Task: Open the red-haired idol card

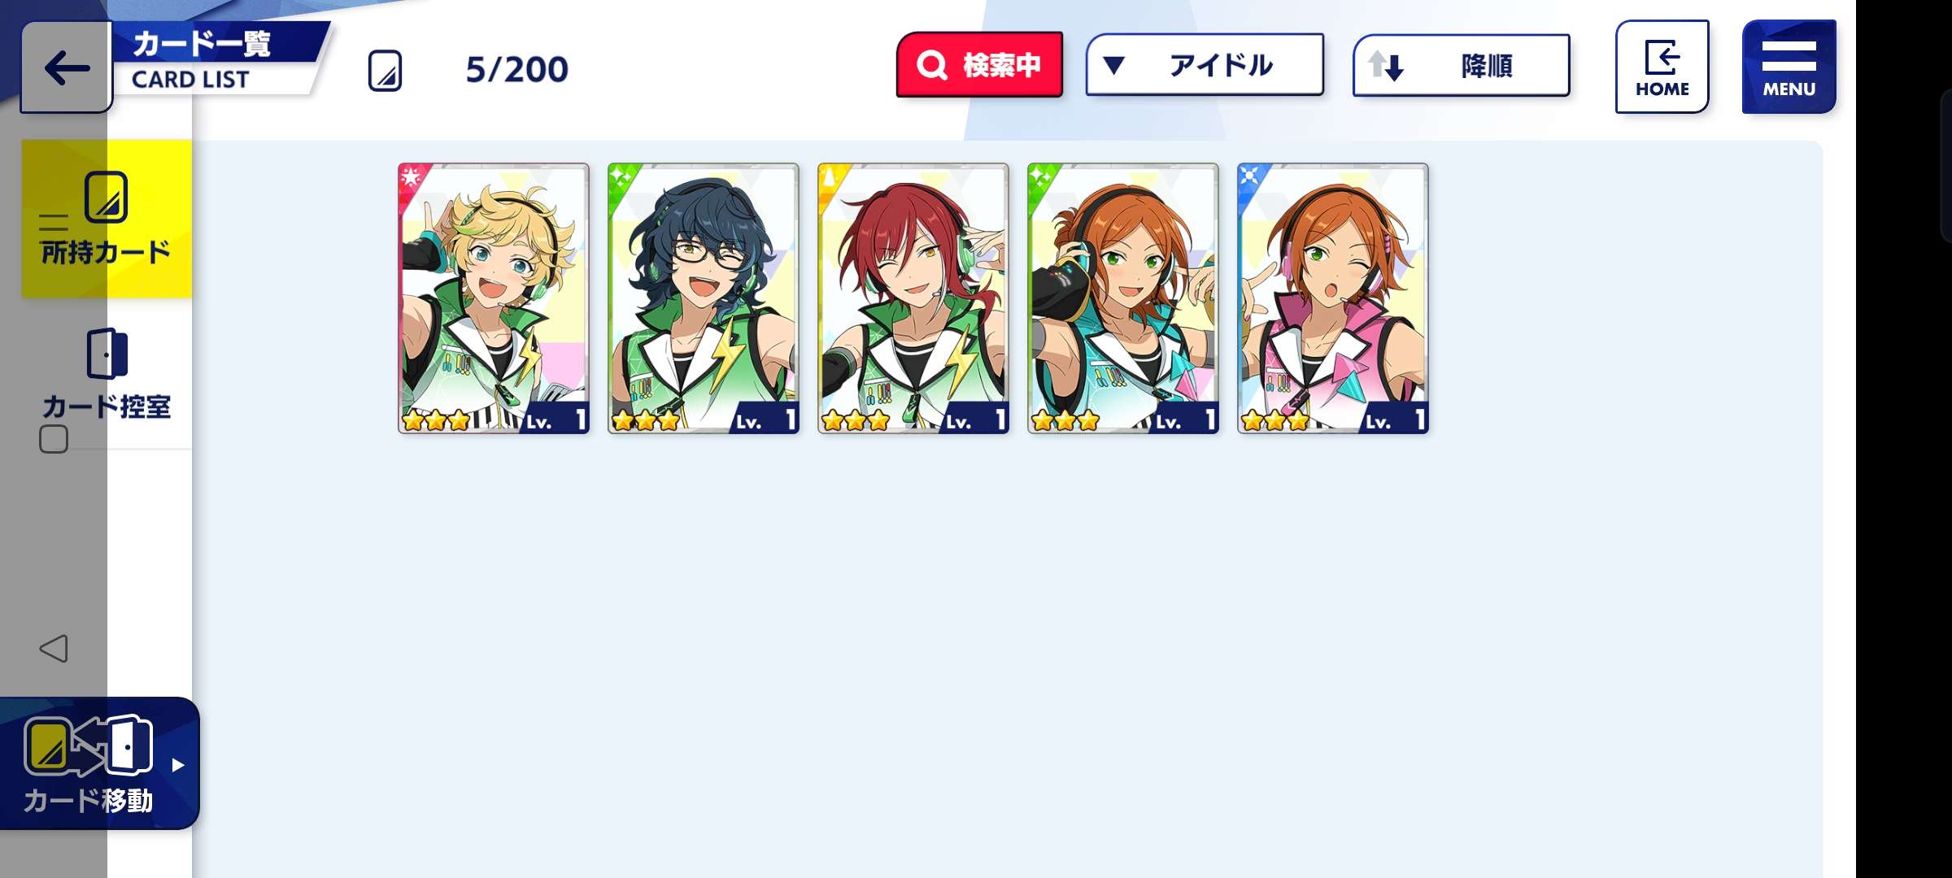Action: coord(913,298)
